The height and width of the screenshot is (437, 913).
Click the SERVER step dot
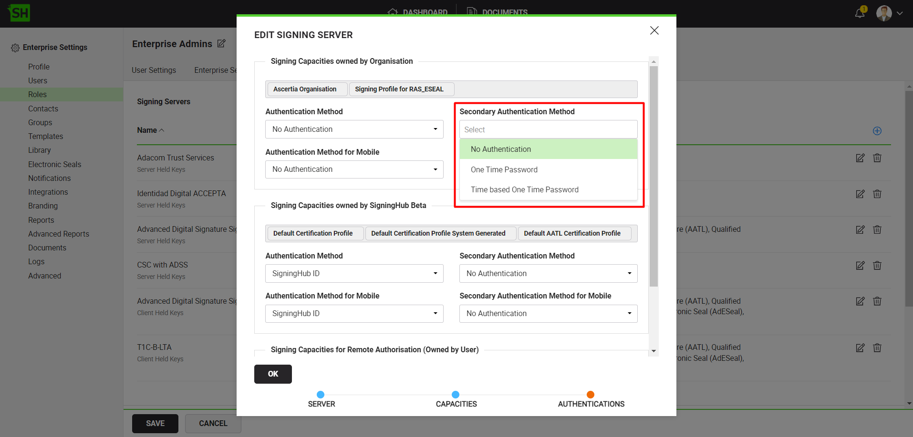[321, 395]
